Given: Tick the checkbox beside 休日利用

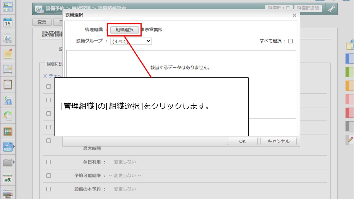Looking at the screenshot, I should [x=49, y=162].
